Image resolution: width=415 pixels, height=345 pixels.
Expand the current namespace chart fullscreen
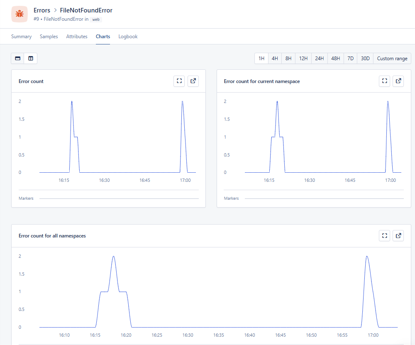384,81
